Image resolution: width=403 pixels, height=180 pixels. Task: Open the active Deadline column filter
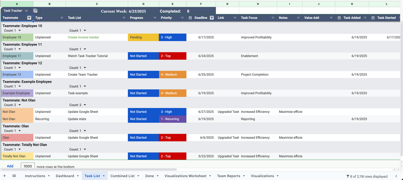[212, 18]
